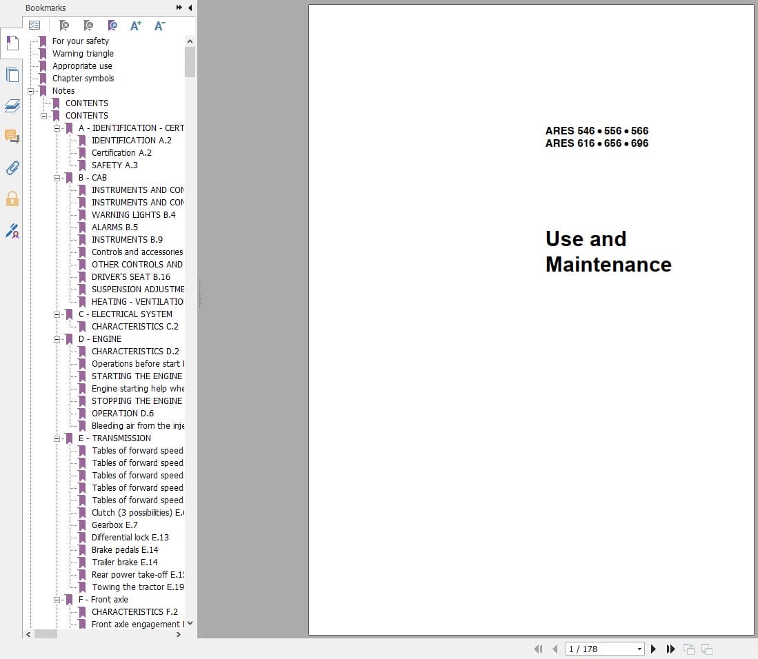Go to the first page
The width and height of the screenshot is (758, 659).
pos(538,649)
